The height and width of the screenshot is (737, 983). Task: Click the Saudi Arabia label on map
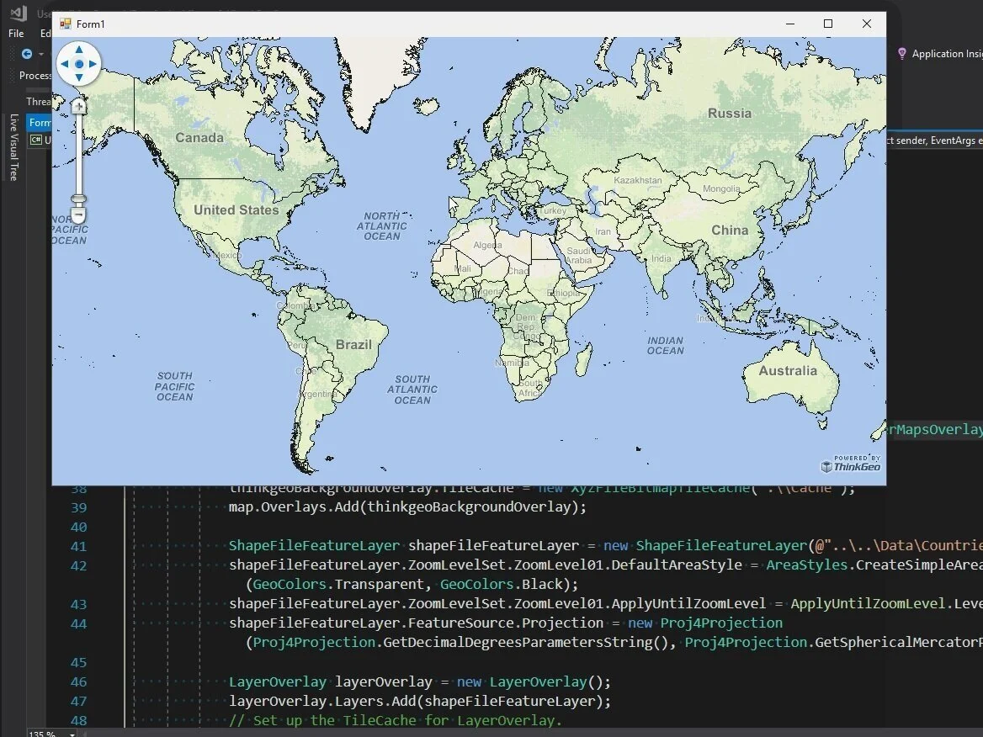(579, 255)
